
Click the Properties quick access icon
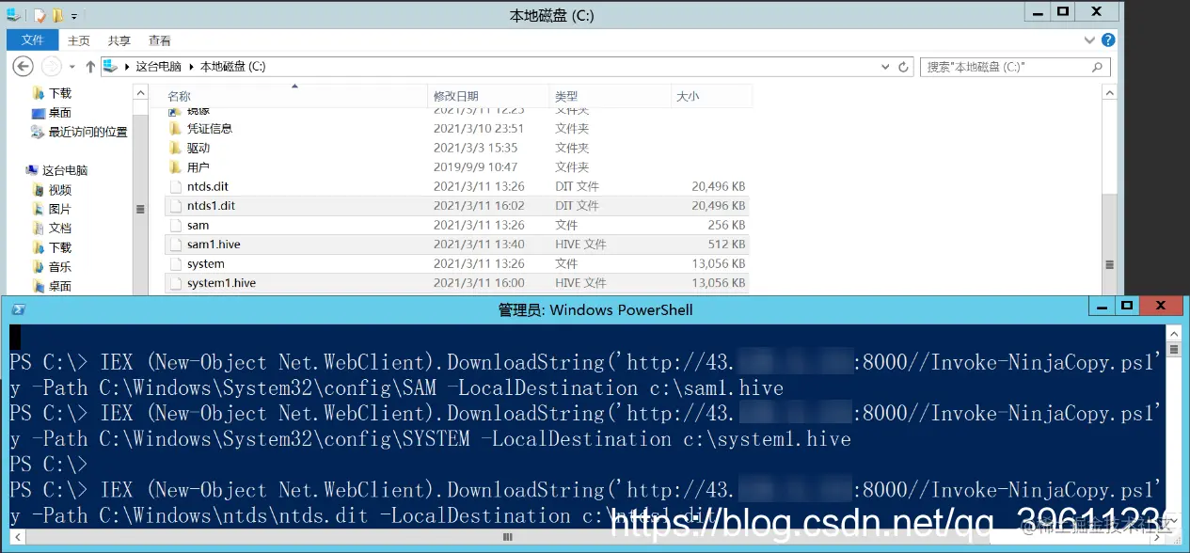[x=40, y=15]
